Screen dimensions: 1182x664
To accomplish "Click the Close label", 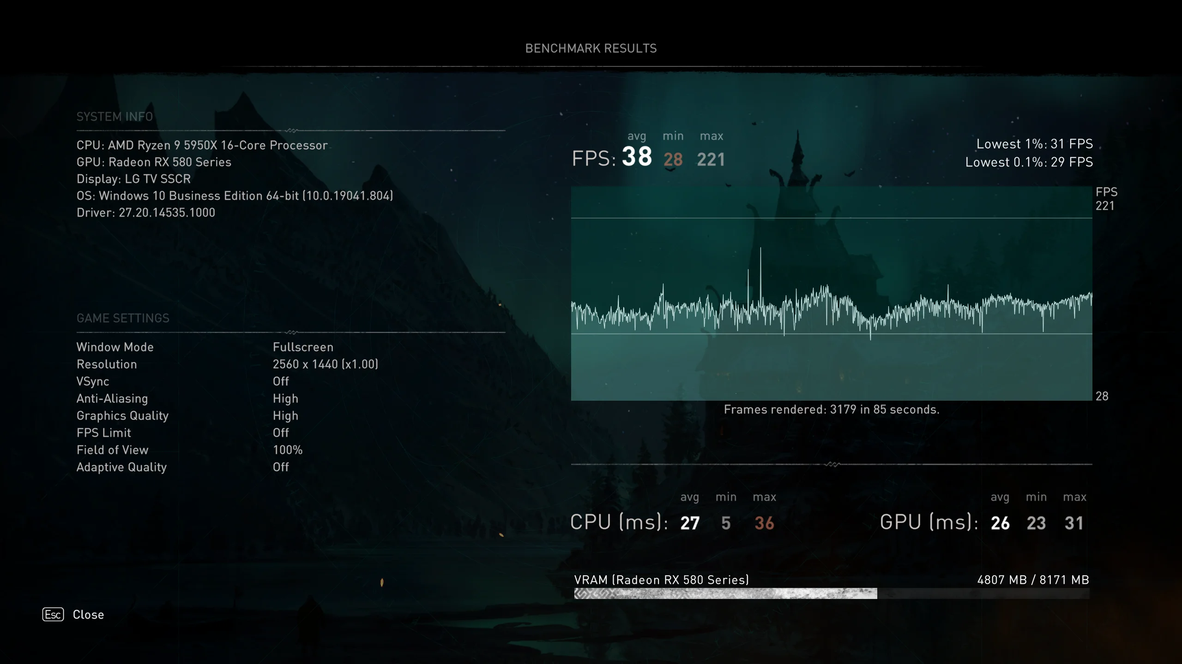I will pos(88,615).
